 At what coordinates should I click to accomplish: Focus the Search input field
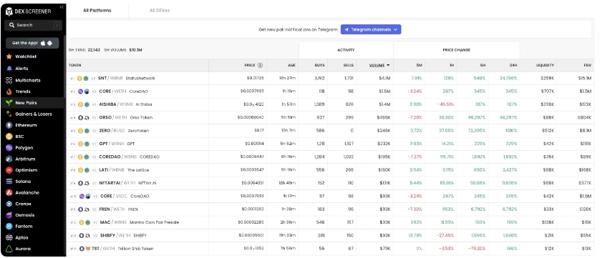pos(33,25)
